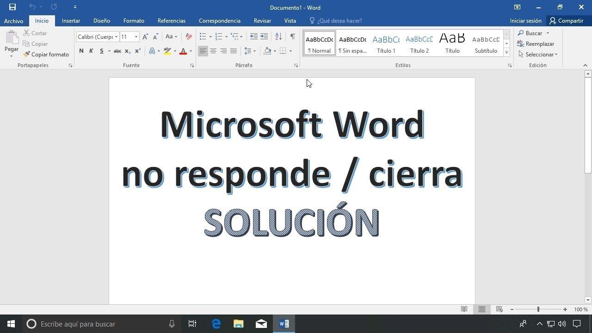Click the center alignment icon
592x333 pixels.
click(x=213, y=51)
